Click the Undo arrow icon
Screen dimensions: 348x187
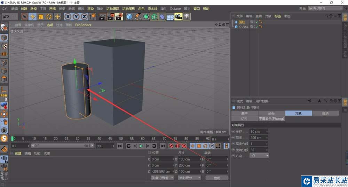(x=6, y=16)
